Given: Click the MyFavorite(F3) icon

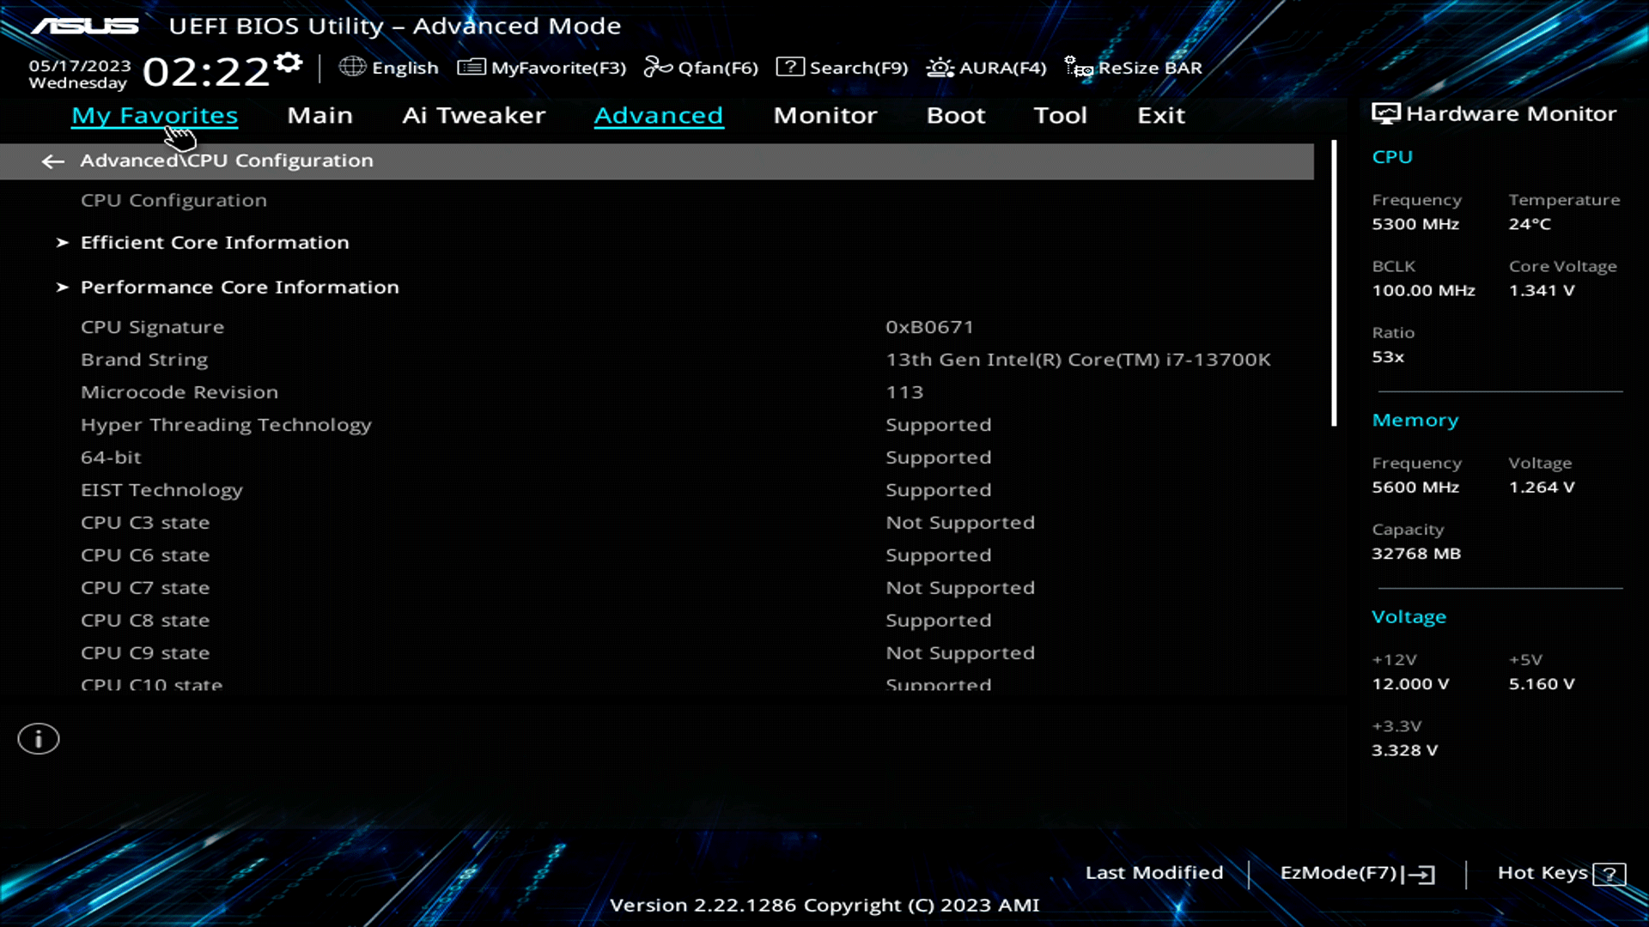Looking at the screenshot, I should pos(471,67).
